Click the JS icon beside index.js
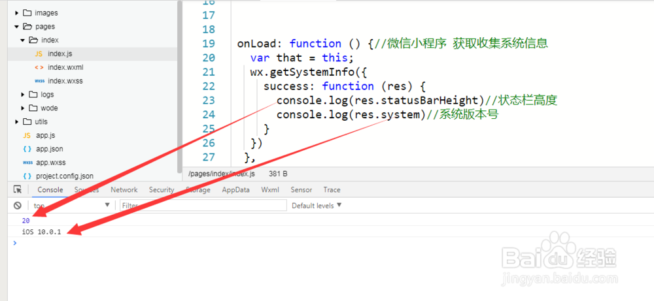This screenshot has width=654, height=301. click(x=39, y=54)
